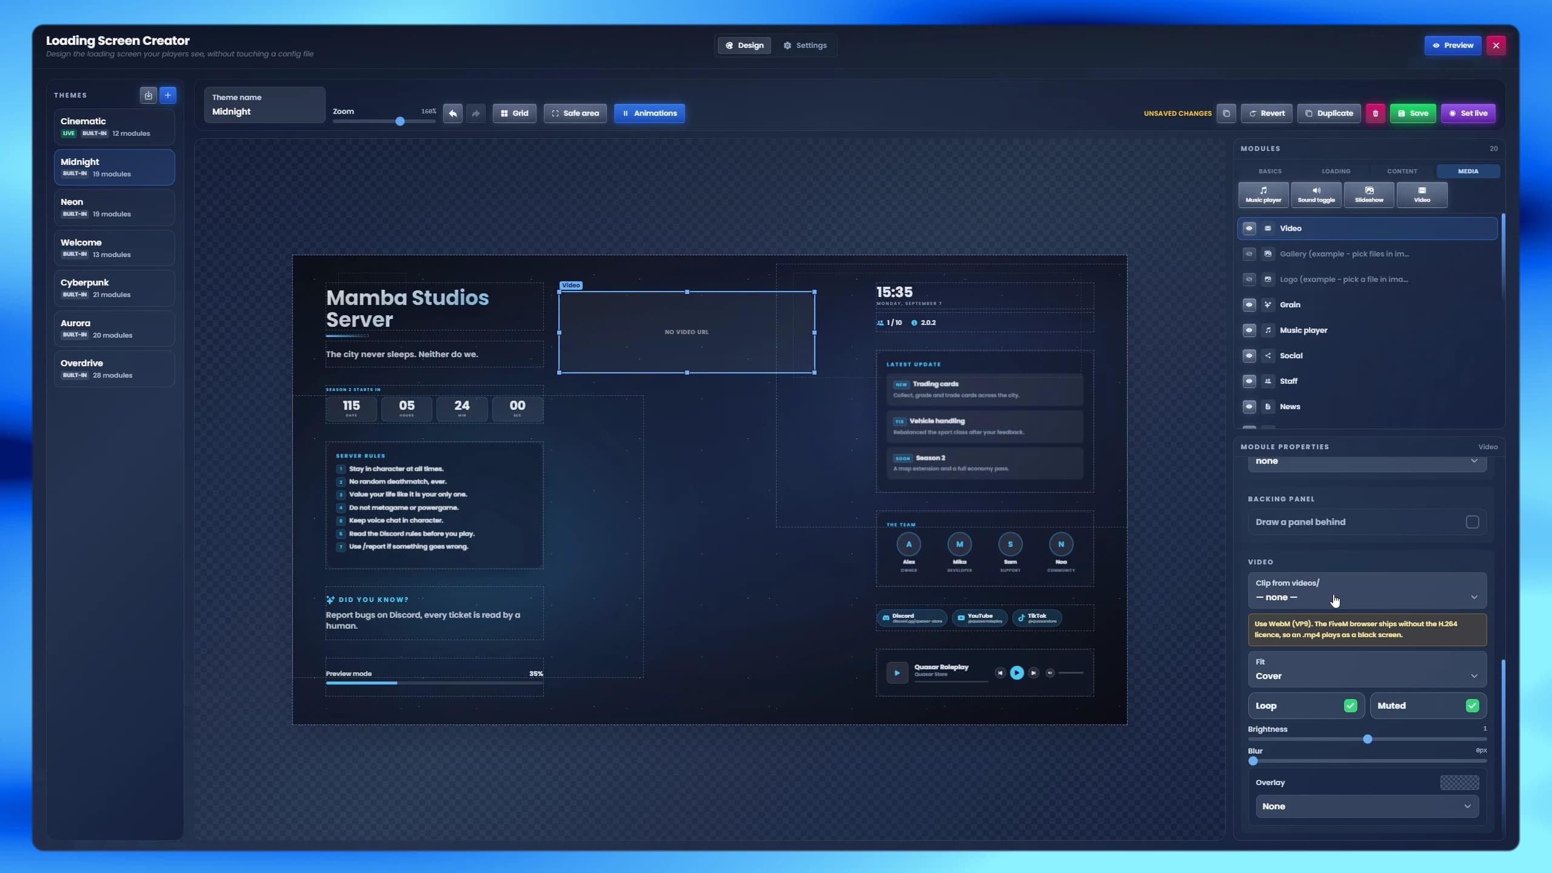Click avatar A for Alex in the team
The height and width of the screenshot is (873, 1552).
pyautogui.click(x=909, y=544)
